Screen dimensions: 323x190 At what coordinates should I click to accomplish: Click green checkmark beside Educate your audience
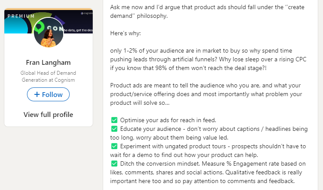point(114,129)
